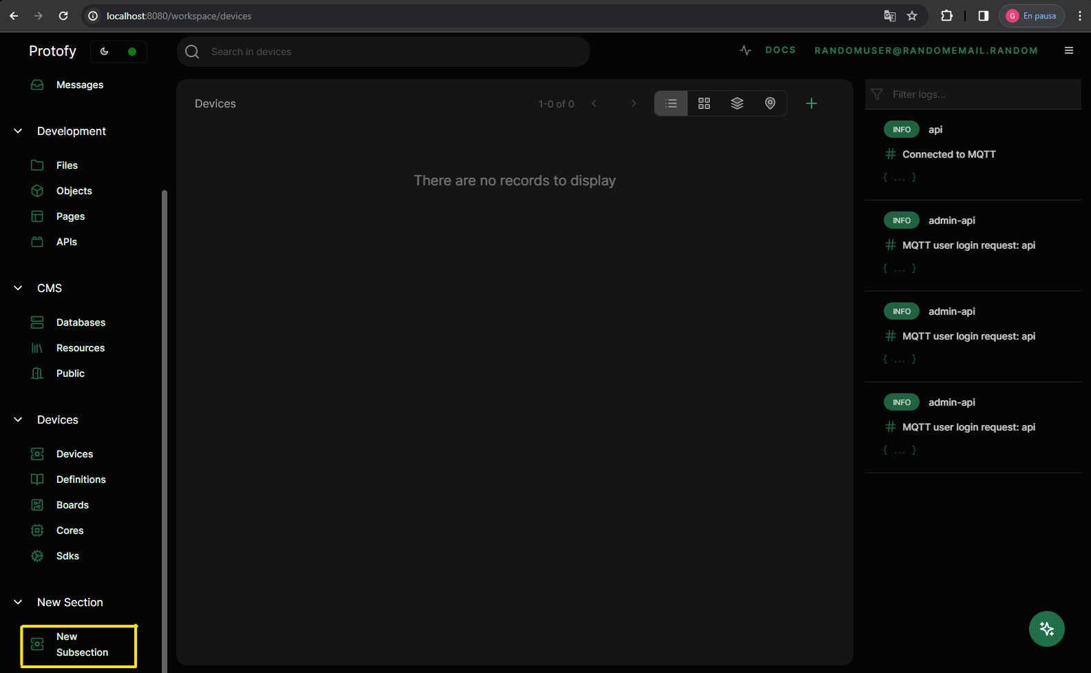
Task: Click the Search in devices field
Action: pyautogui.click(x=383, y=52)
